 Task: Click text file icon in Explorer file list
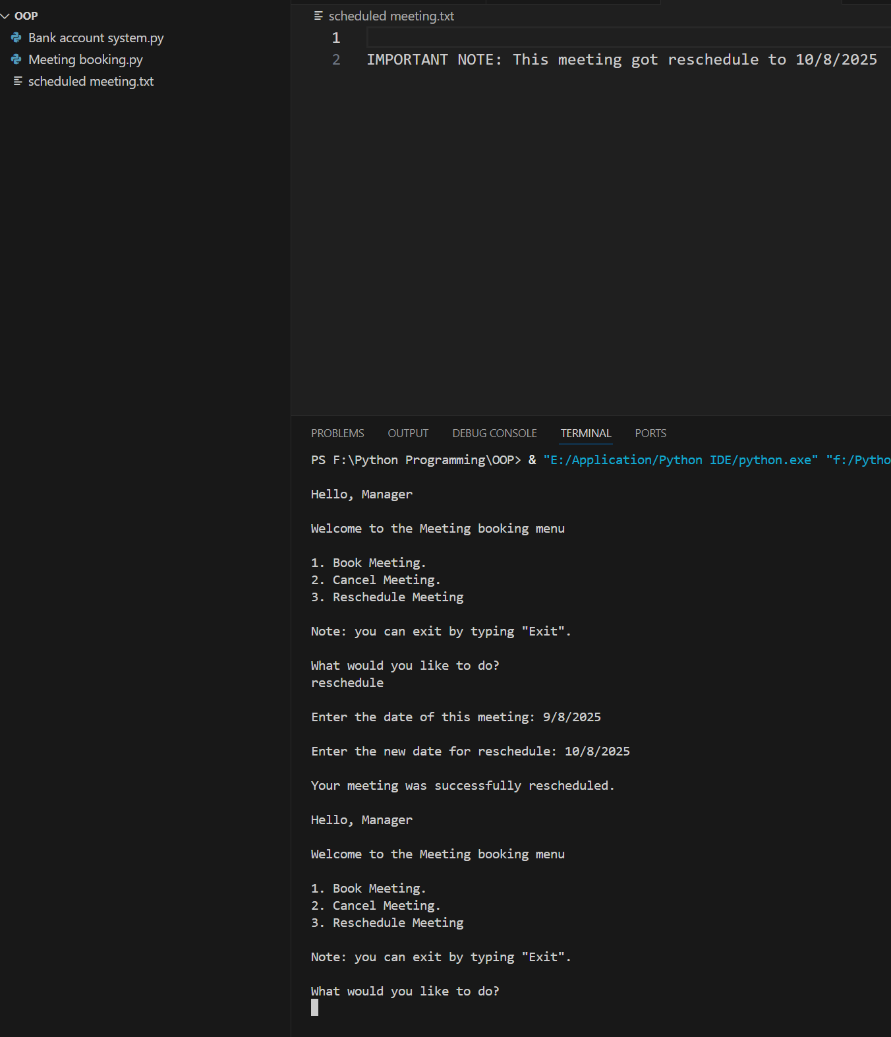(18, 81)
